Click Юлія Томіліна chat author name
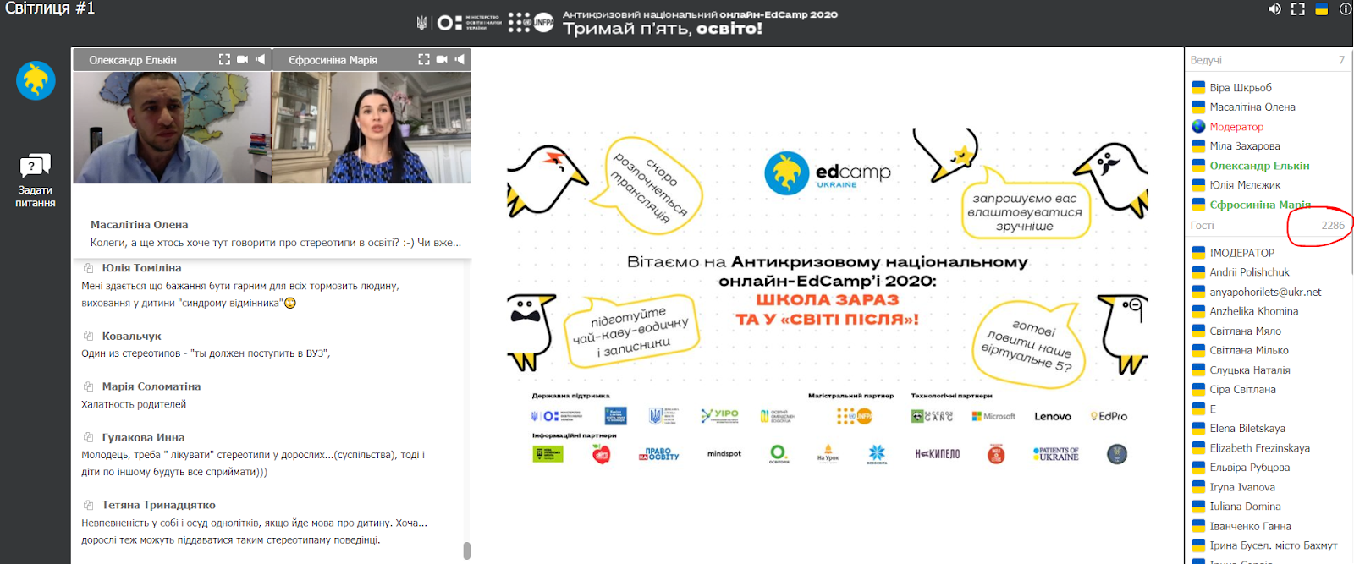This screenshot has height=564, width=1354. click(141, 268)
